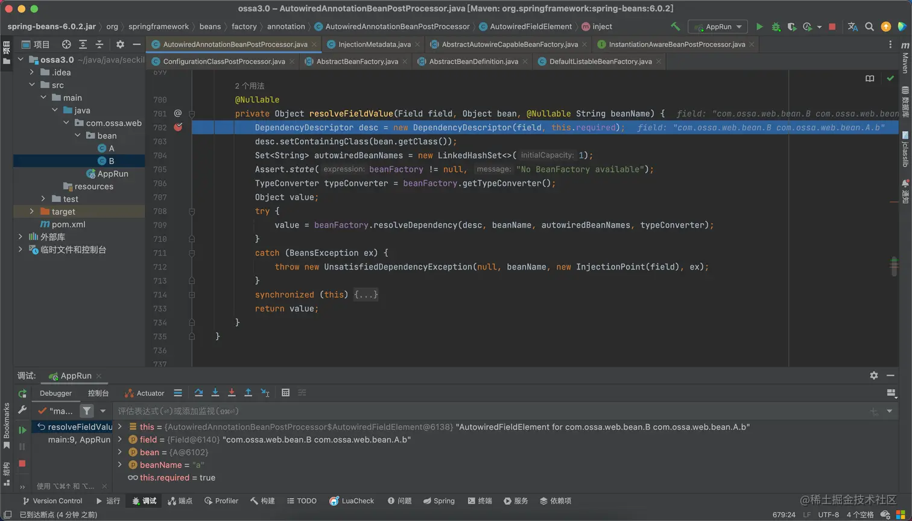
Task: Stop debugging with red square in debug sidebar
Action: pos(22,463)
